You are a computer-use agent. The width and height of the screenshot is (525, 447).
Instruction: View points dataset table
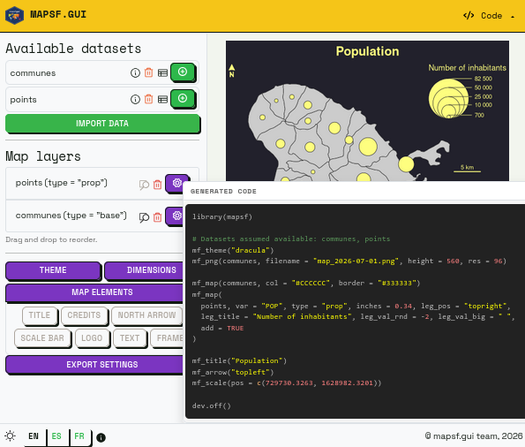162,99
